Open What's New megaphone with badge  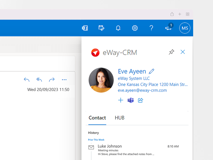point(169,27)
